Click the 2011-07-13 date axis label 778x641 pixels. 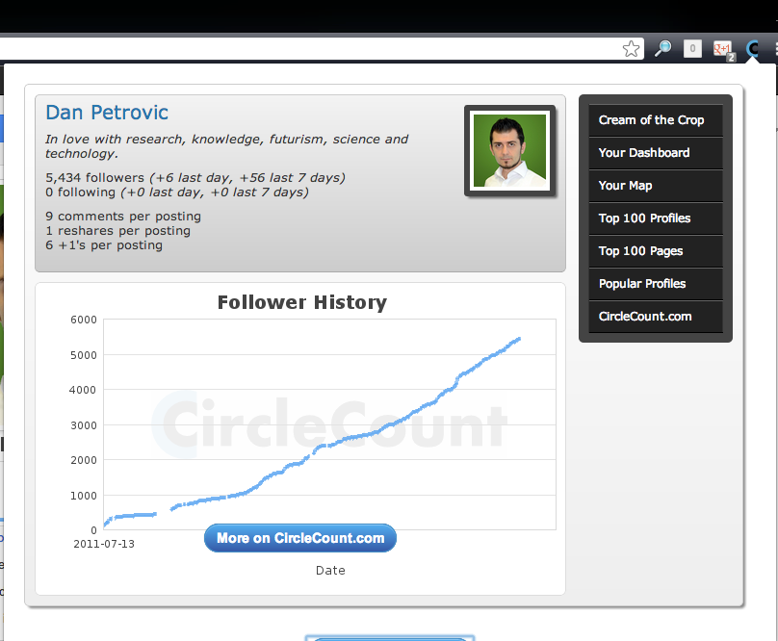104,544
